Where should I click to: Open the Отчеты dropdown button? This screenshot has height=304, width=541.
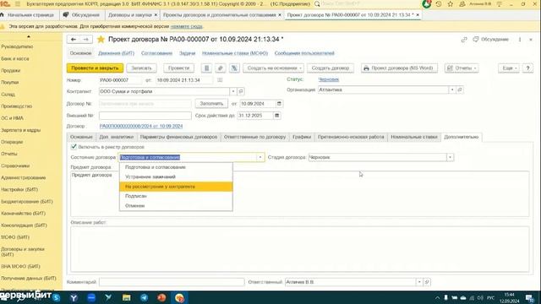(462, 68)
